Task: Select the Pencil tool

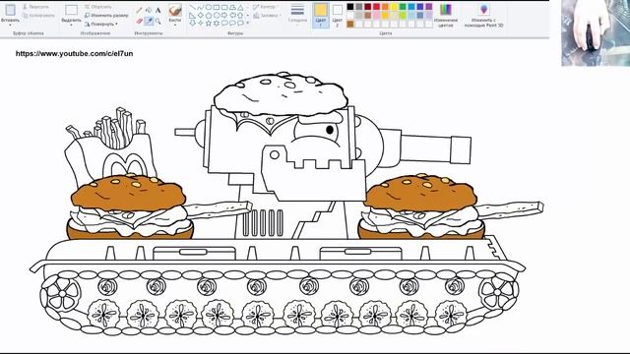Action: click(139, 10)
